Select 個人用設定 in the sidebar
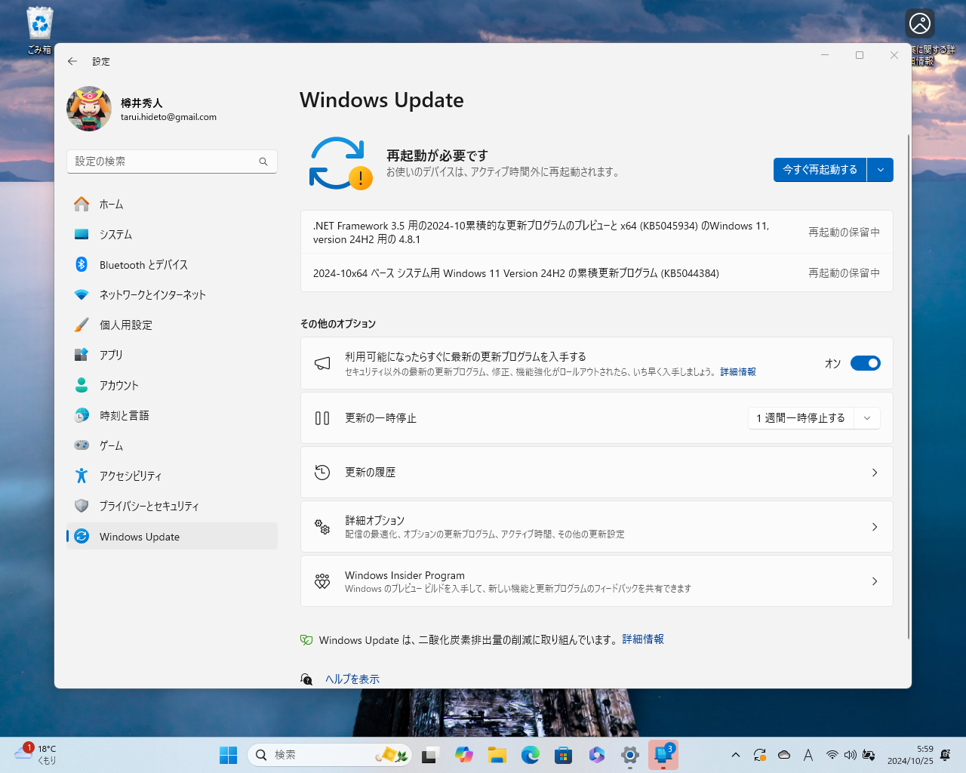 pos(172,325)
